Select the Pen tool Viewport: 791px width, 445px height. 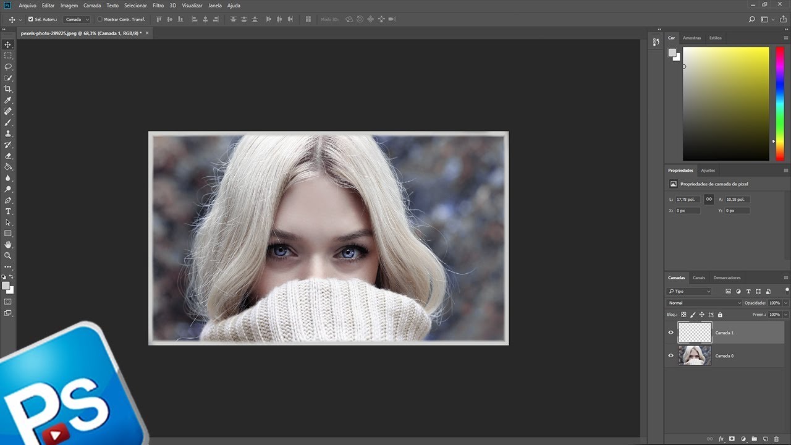[x=8, y=200]
